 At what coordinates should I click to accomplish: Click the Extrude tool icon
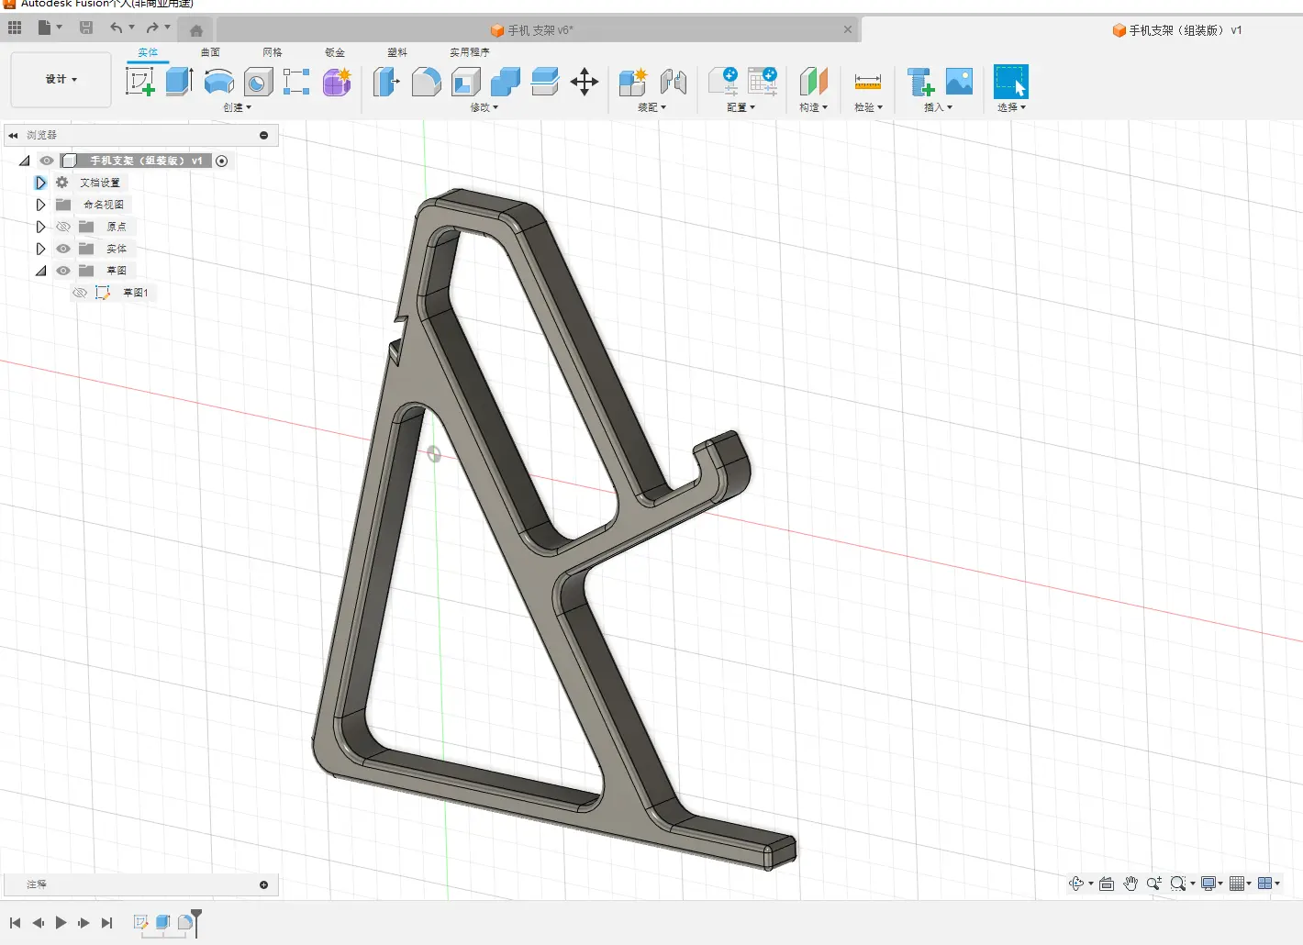pyautogui.click(x=179, y=82)
